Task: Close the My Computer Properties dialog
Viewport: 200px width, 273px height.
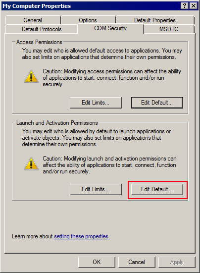Action: click(x=194, y=6)
